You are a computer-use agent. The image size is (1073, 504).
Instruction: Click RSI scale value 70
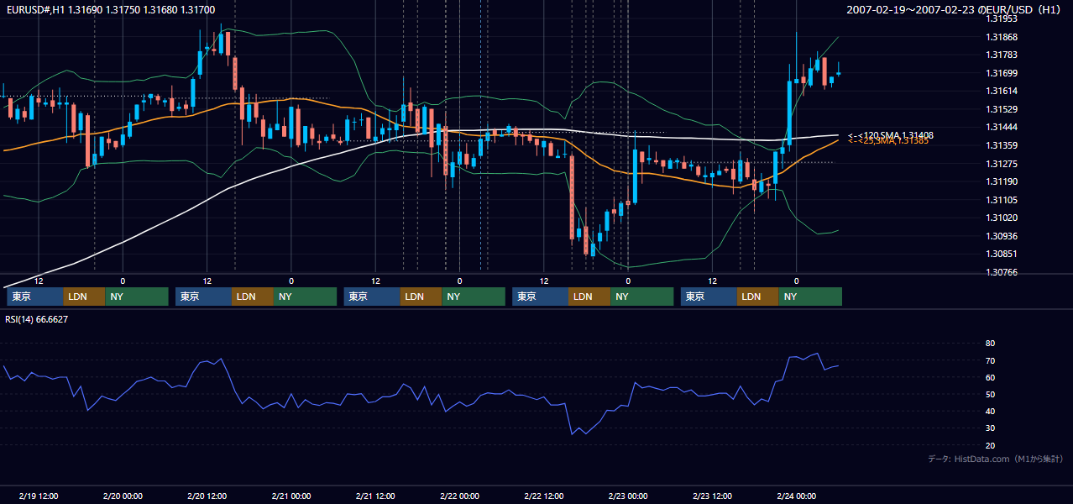pos(990,360)
